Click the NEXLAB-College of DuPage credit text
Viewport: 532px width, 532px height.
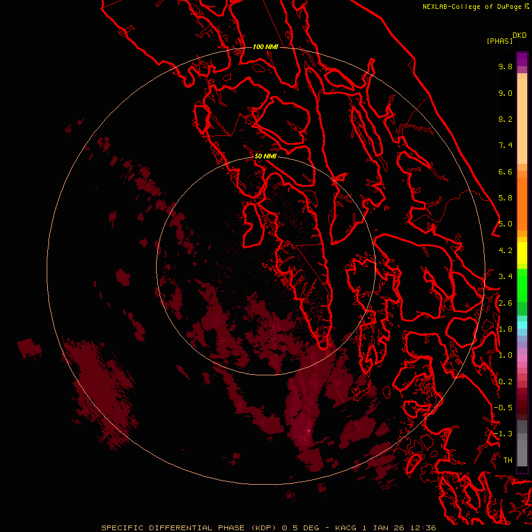click(x=473, y=7)
